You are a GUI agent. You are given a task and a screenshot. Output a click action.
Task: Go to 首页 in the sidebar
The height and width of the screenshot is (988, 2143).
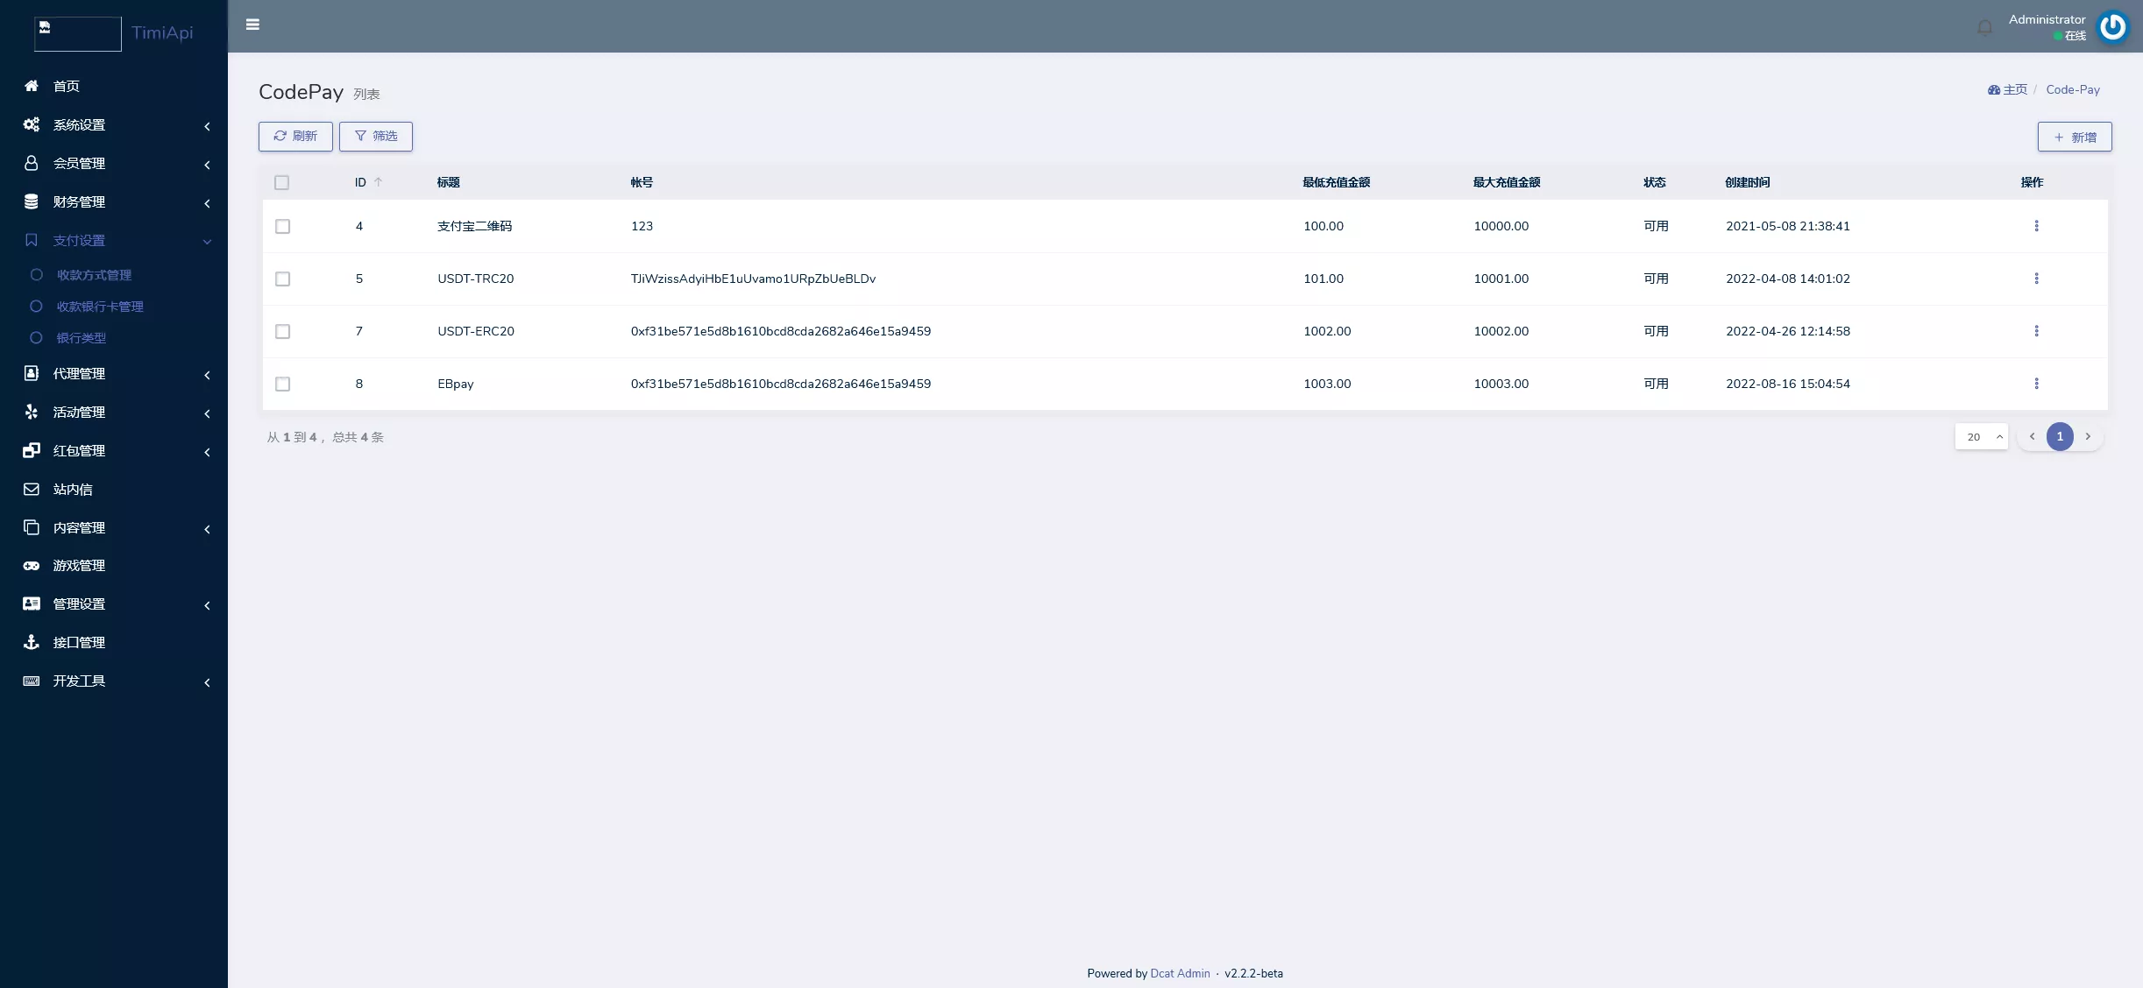tap(66, 86)
